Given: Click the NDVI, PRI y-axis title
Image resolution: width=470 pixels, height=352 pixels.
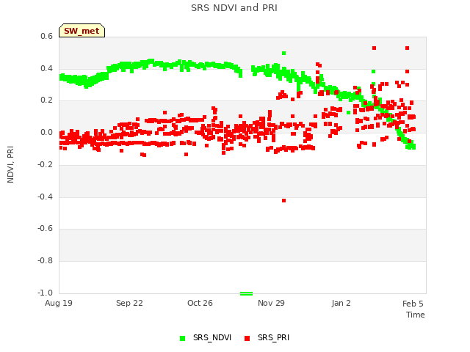Looking at the screenshot, I should [10, 164].
